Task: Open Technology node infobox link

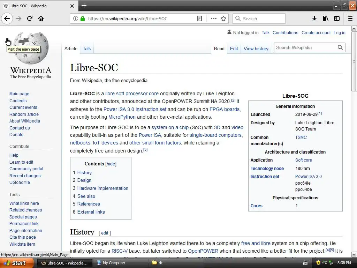Action: 267,169
